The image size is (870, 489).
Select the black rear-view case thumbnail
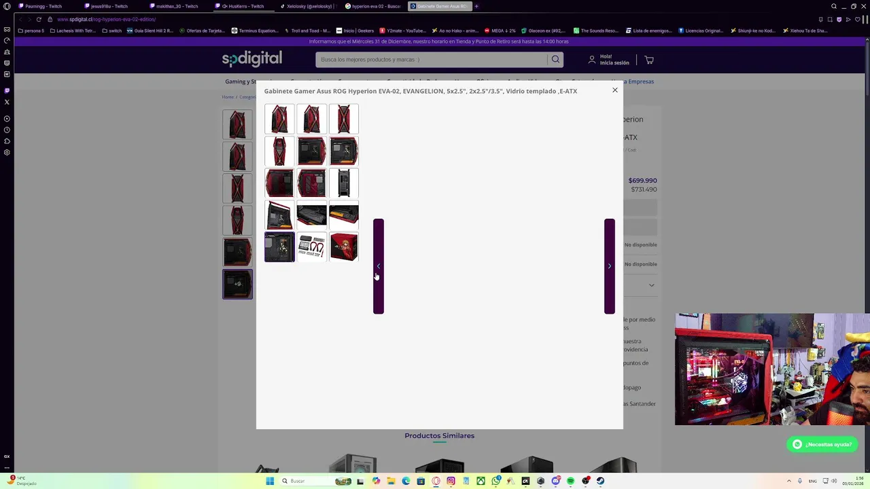344,183
